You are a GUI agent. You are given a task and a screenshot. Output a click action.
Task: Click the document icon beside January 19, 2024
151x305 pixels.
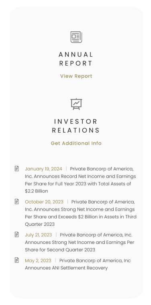(x=17, y=169)
